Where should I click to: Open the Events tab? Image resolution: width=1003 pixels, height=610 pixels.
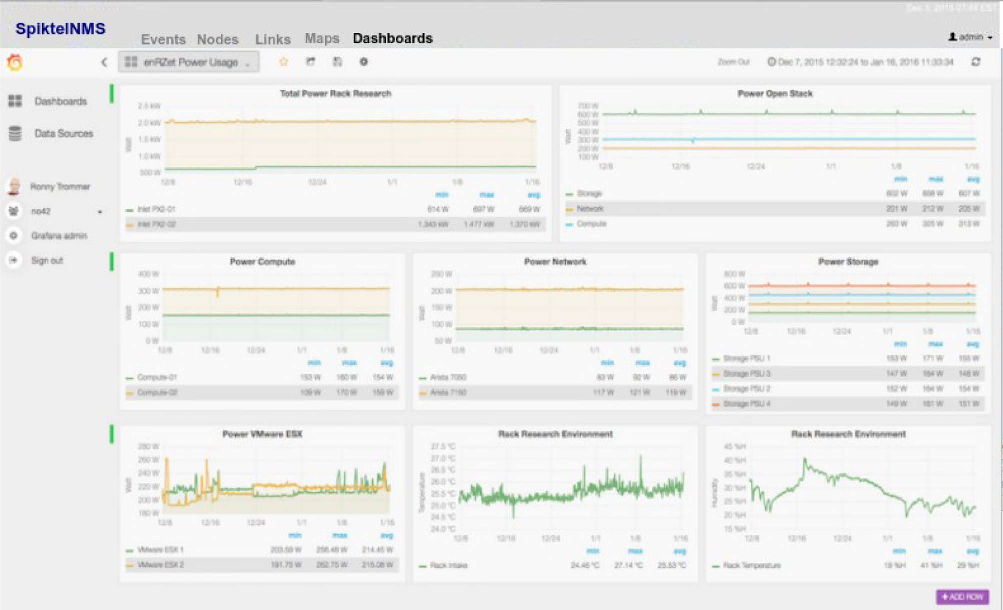click(x=163, y=39)
